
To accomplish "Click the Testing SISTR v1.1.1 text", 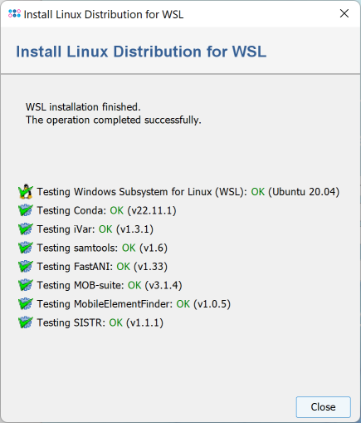I will [x=100, y=322].
